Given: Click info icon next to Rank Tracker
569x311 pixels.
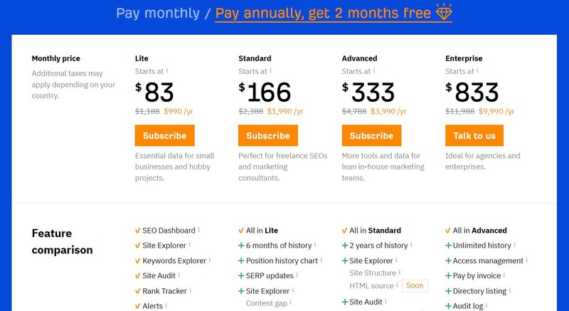Looking at the screenshot, I should [191, 290].
